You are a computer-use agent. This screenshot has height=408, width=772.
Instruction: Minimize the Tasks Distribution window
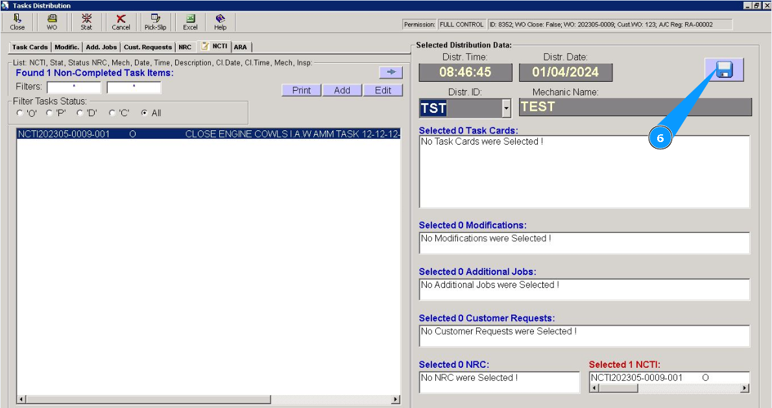(749, 5)
